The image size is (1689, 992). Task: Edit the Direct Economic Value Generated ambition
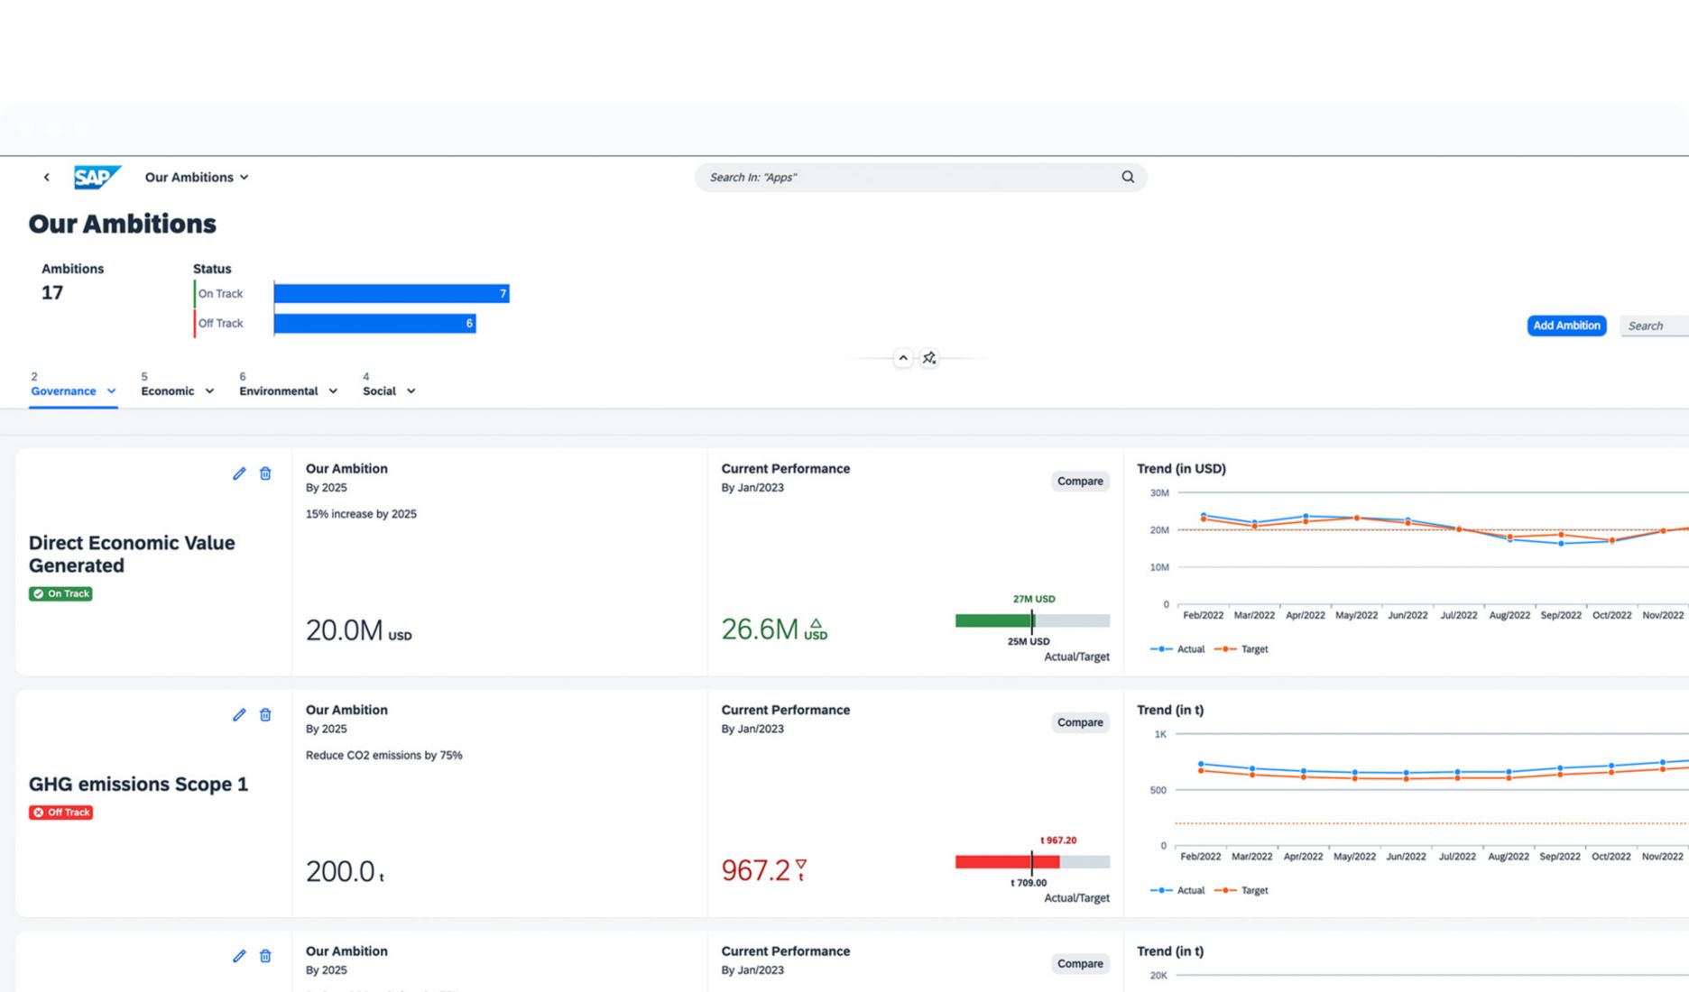coord(239,473)
